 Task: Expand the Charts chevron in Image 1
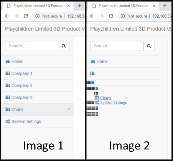pyautogui.click(x=69, y=109)
